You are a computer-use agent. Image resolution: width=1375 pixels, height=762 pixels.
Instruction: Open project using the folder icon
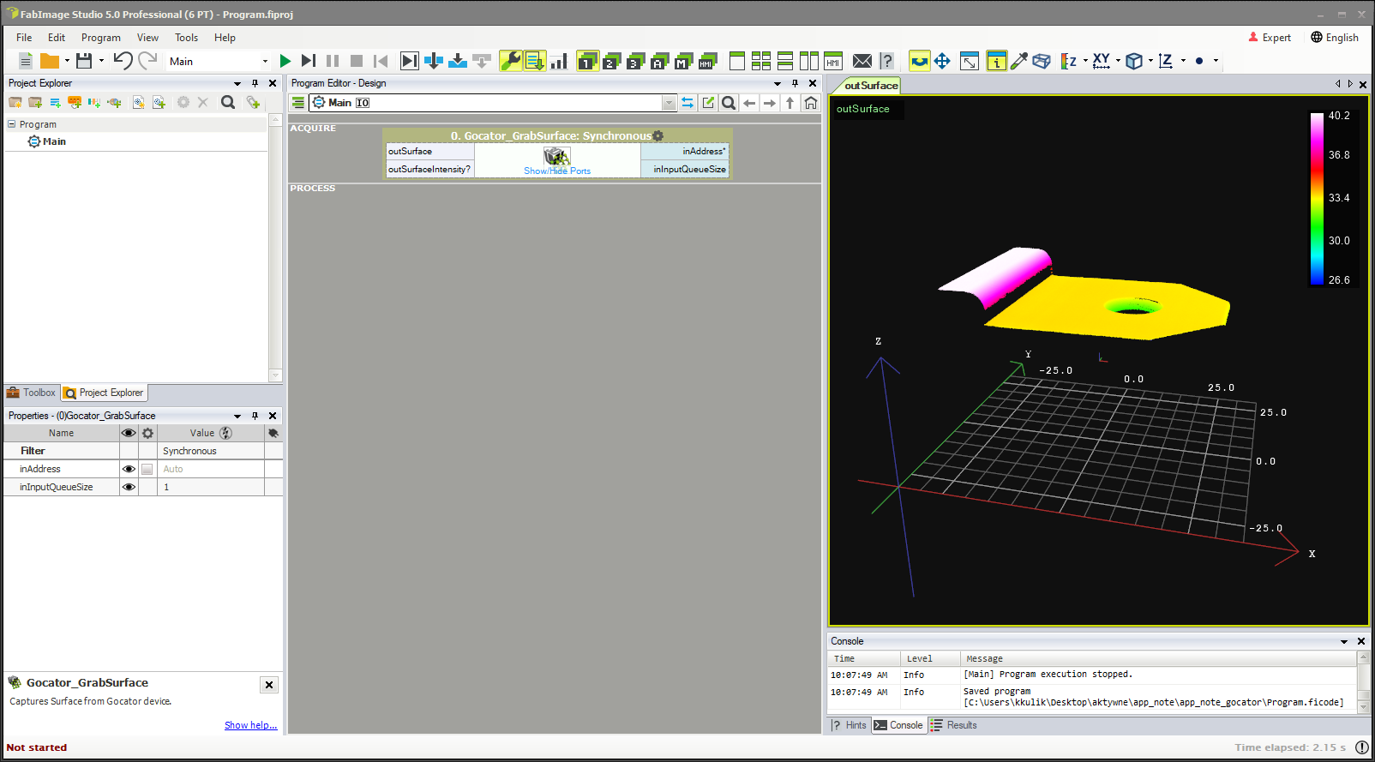(50, 61)
